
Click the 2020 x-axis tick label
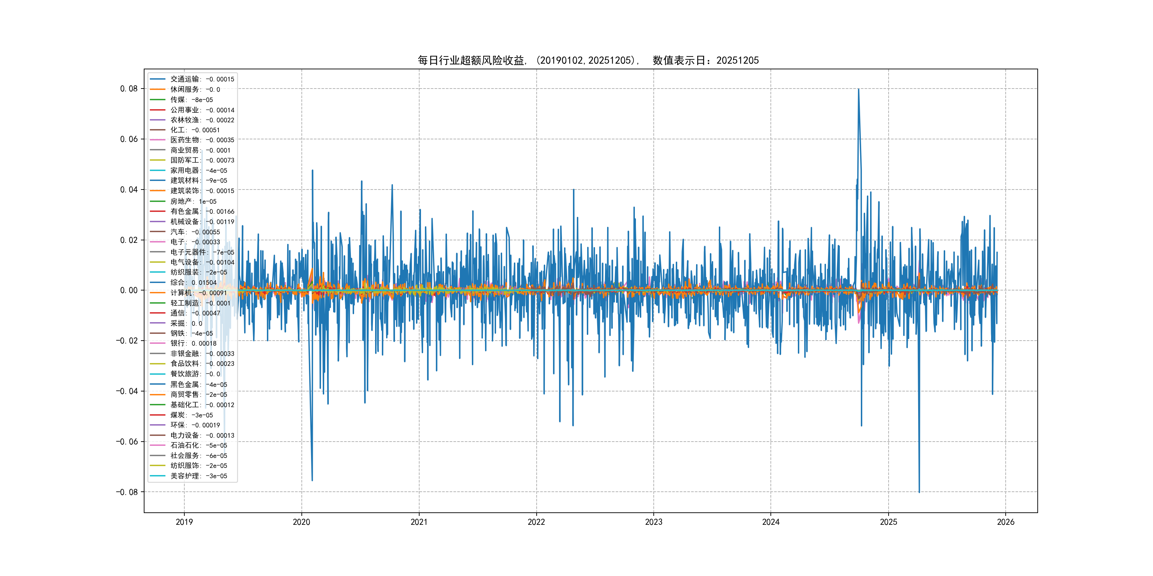coord(301,522)
